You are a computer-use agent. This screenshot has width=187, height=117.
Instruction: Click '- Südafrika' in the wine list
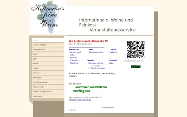pyautogui.click(x=74, y=63)
